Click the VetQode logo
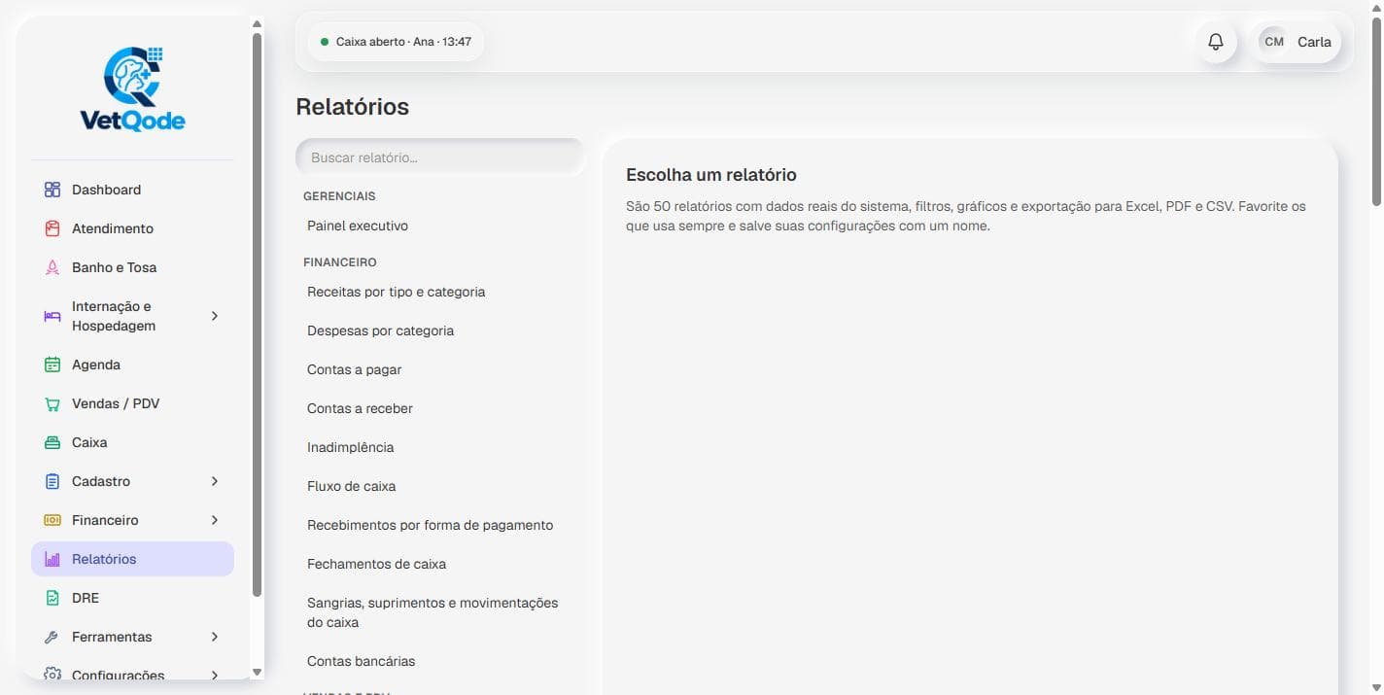The height and width of the screenshot is (695, 1384). click(132, 89)
